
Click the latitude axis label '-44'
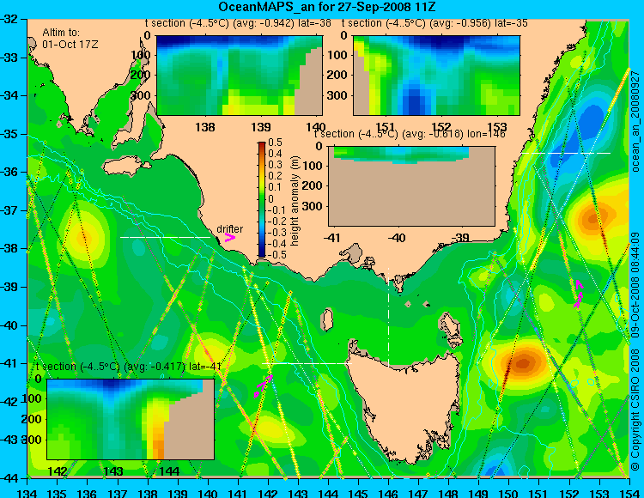(x=9, y=478)
